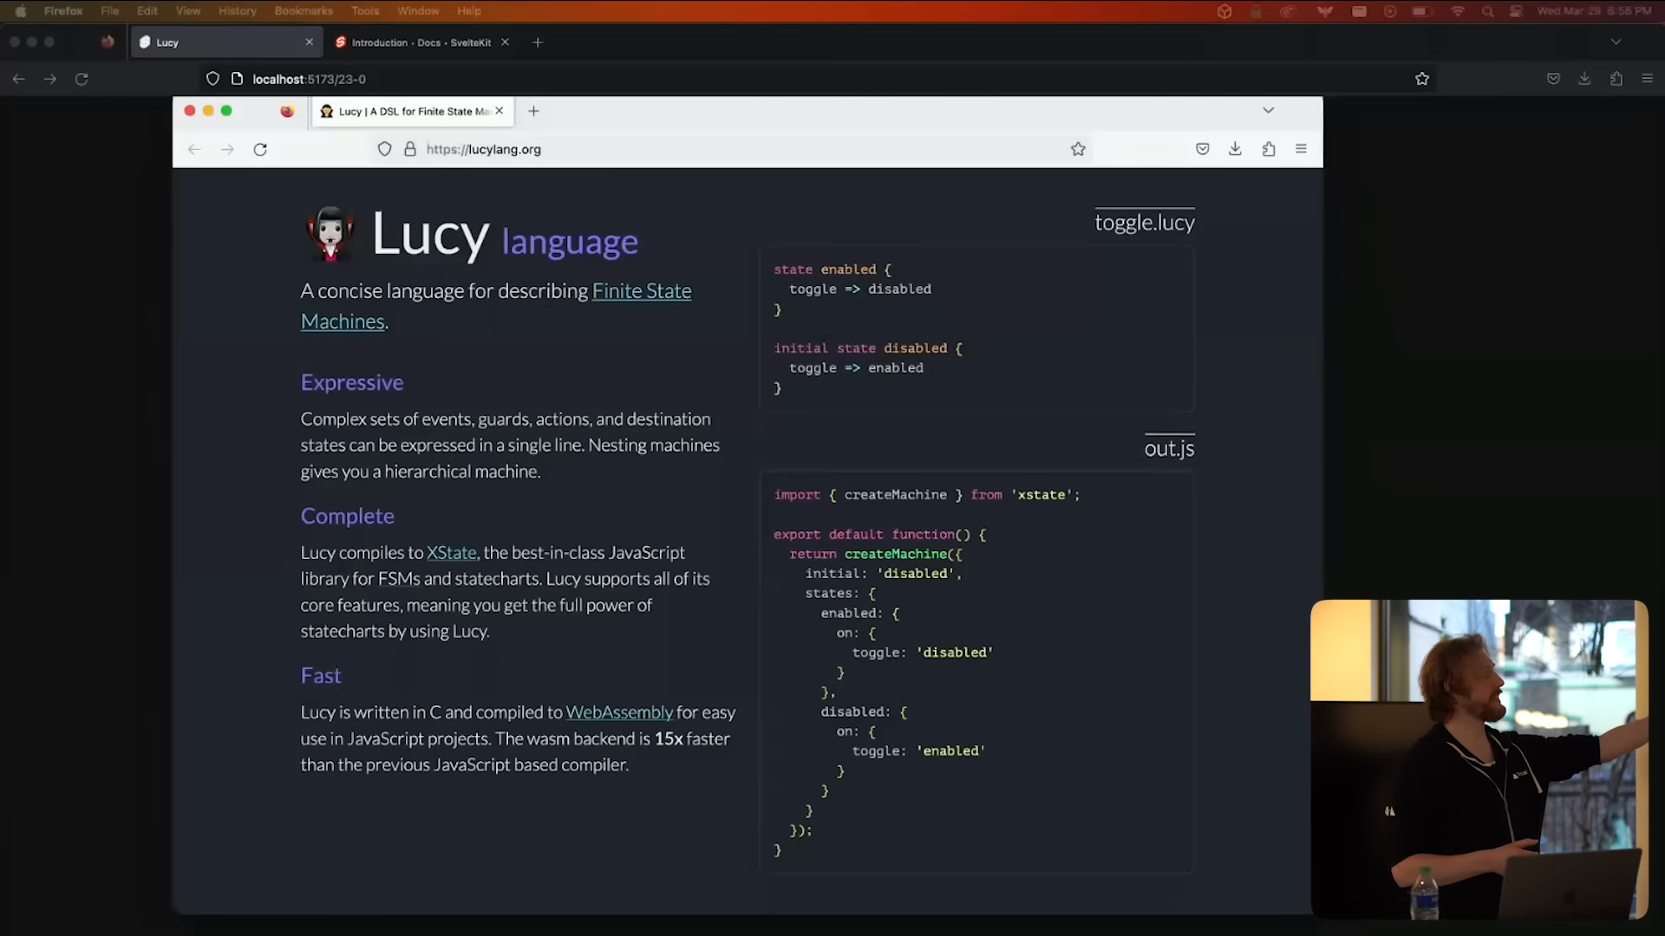Click the Lucy vampire logo image
Viewport: 1665px width, 936px height.
tap(330, 234)
